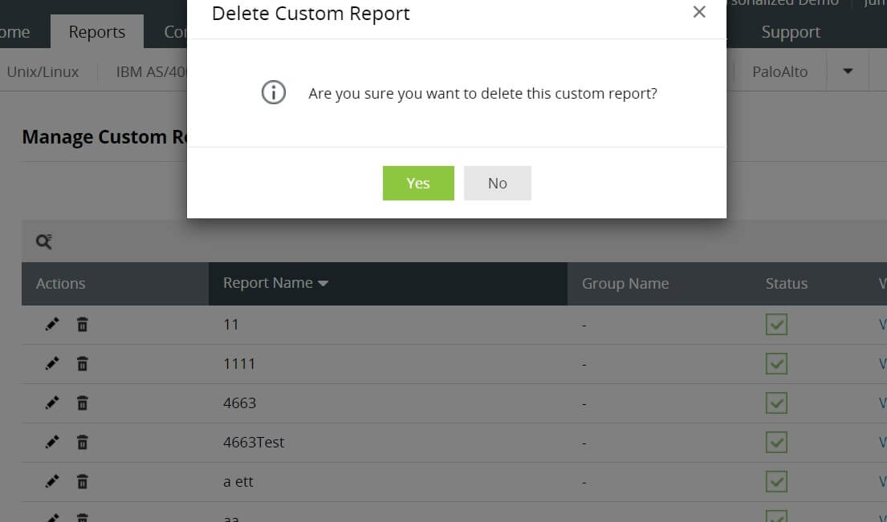Open the table search icon

pyautogui.click(x=44, y=241)
